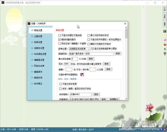Screen dimensions: 167x132
Task: Check 码字区域(编辑器)不透明
Action: coord(60,44)
